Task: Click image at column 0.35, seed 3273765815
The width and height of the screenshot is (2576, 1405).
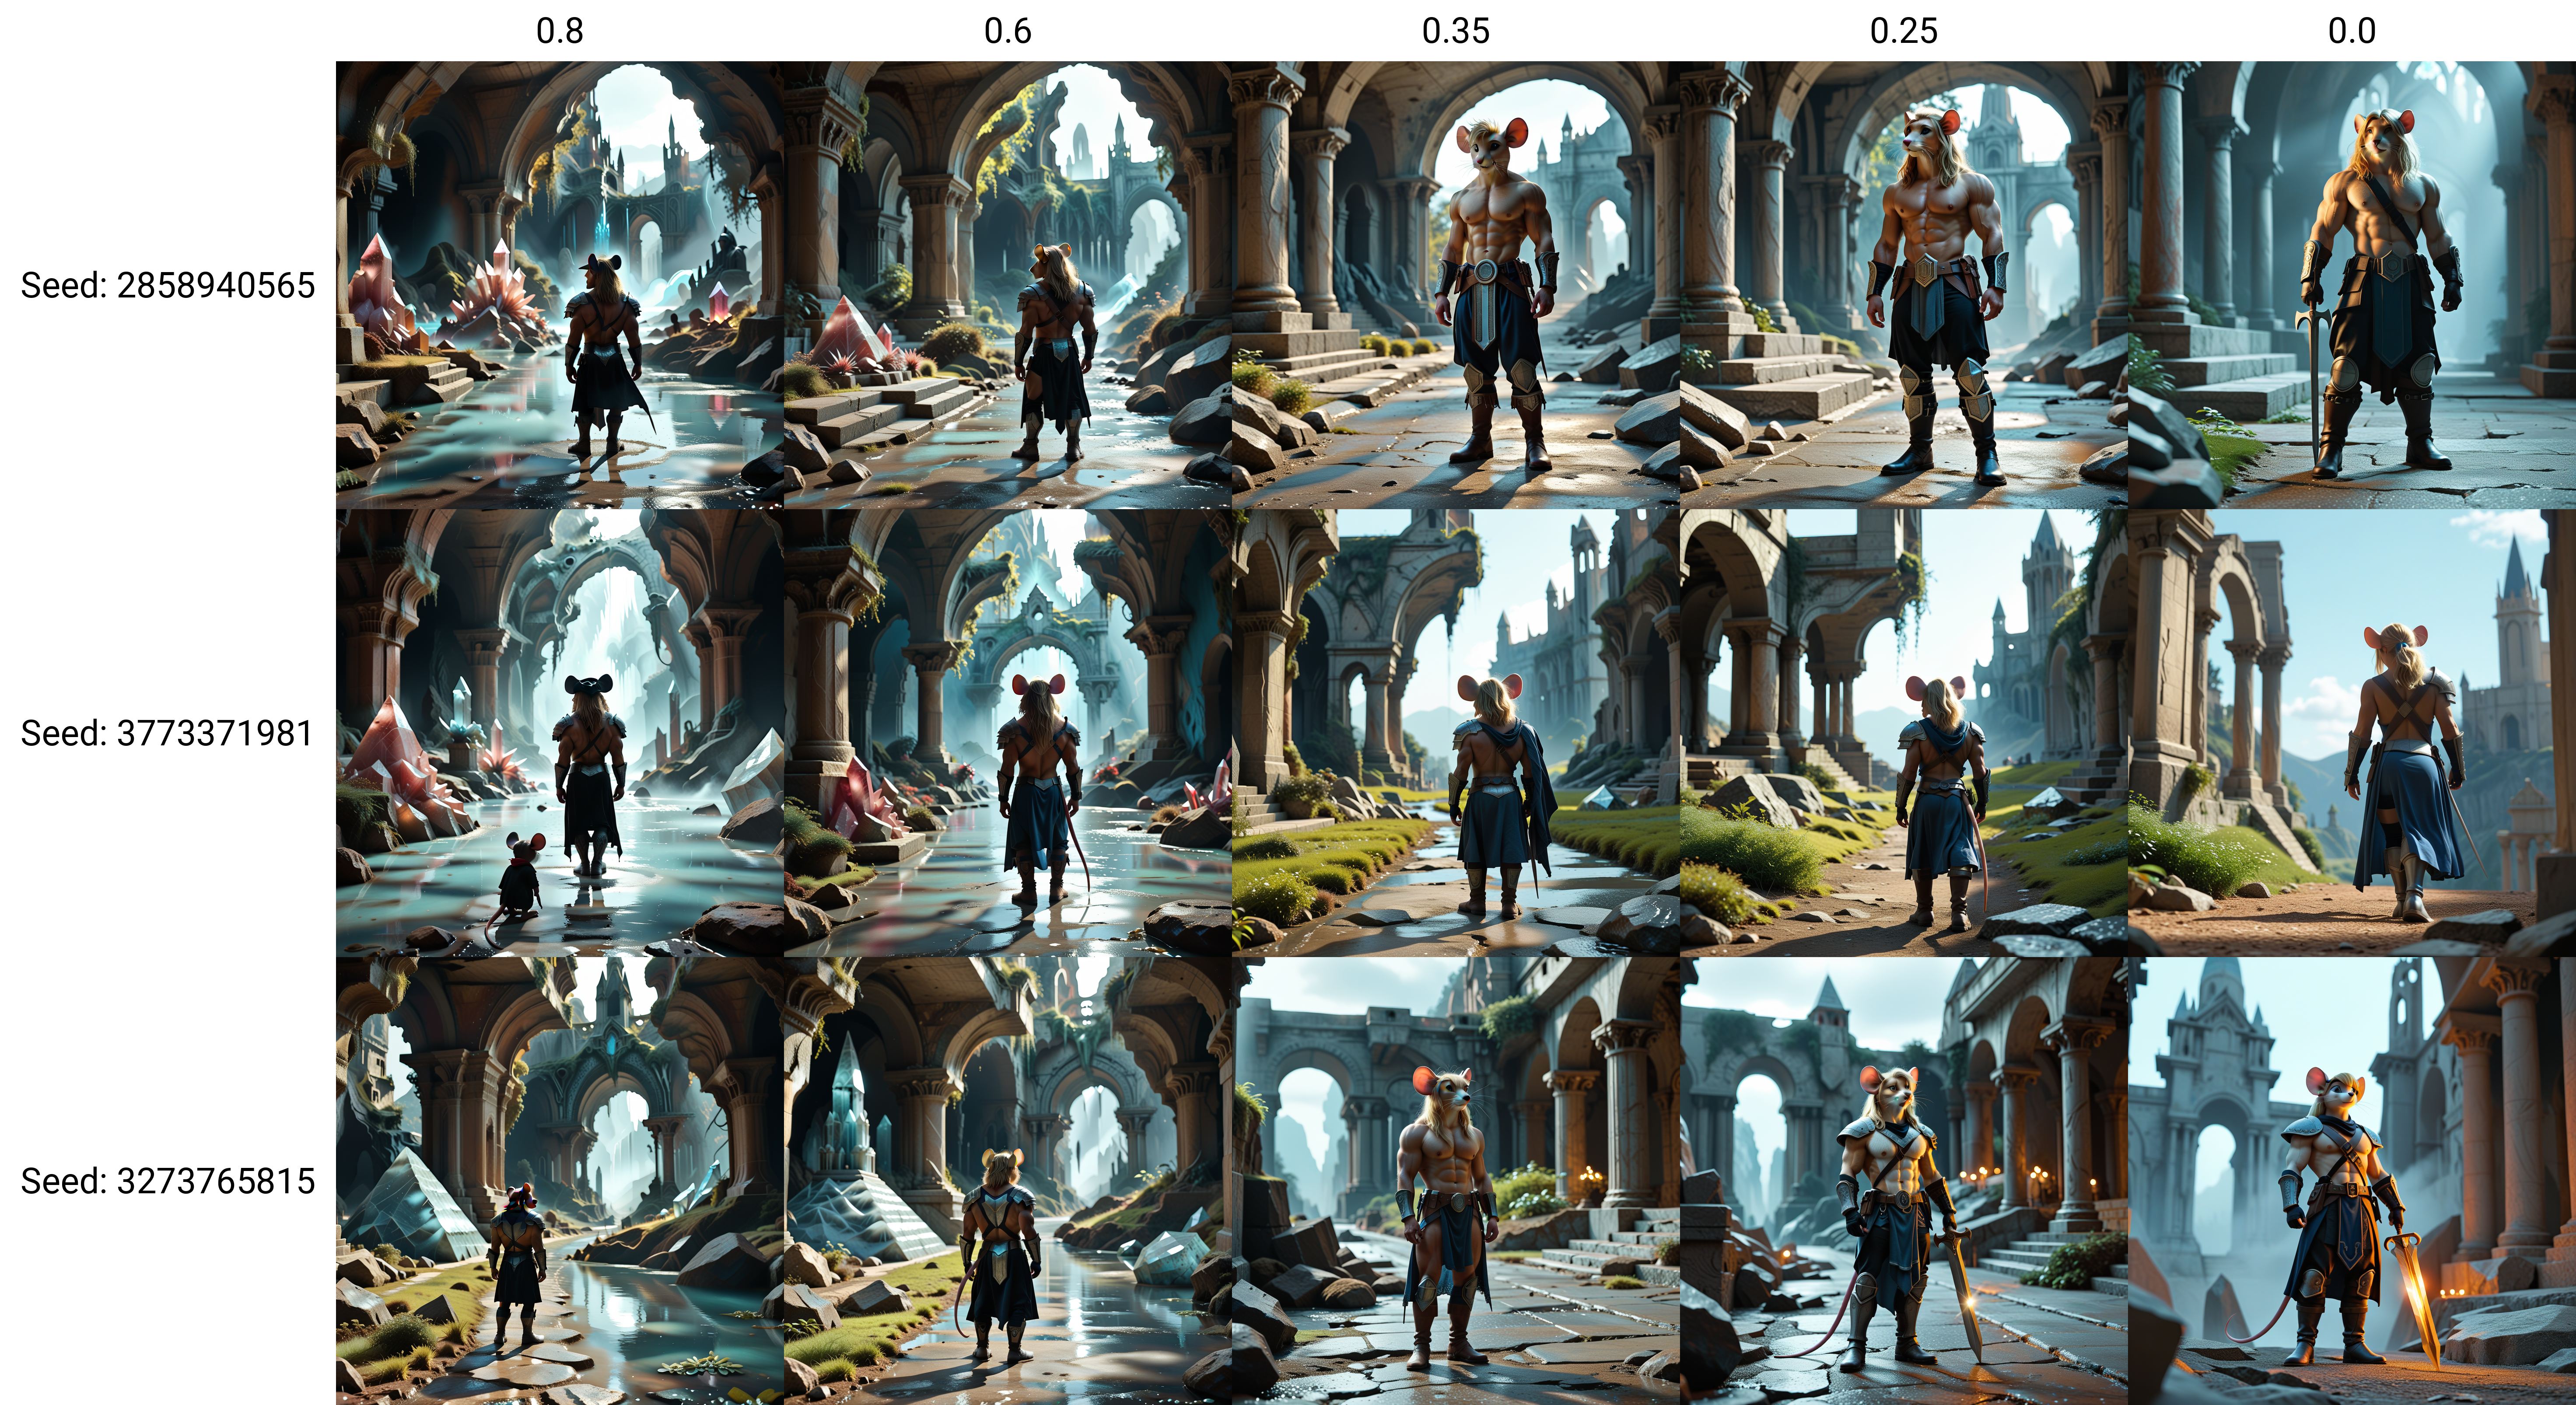Action: pyautogui.click(x=1456, y=1181)
